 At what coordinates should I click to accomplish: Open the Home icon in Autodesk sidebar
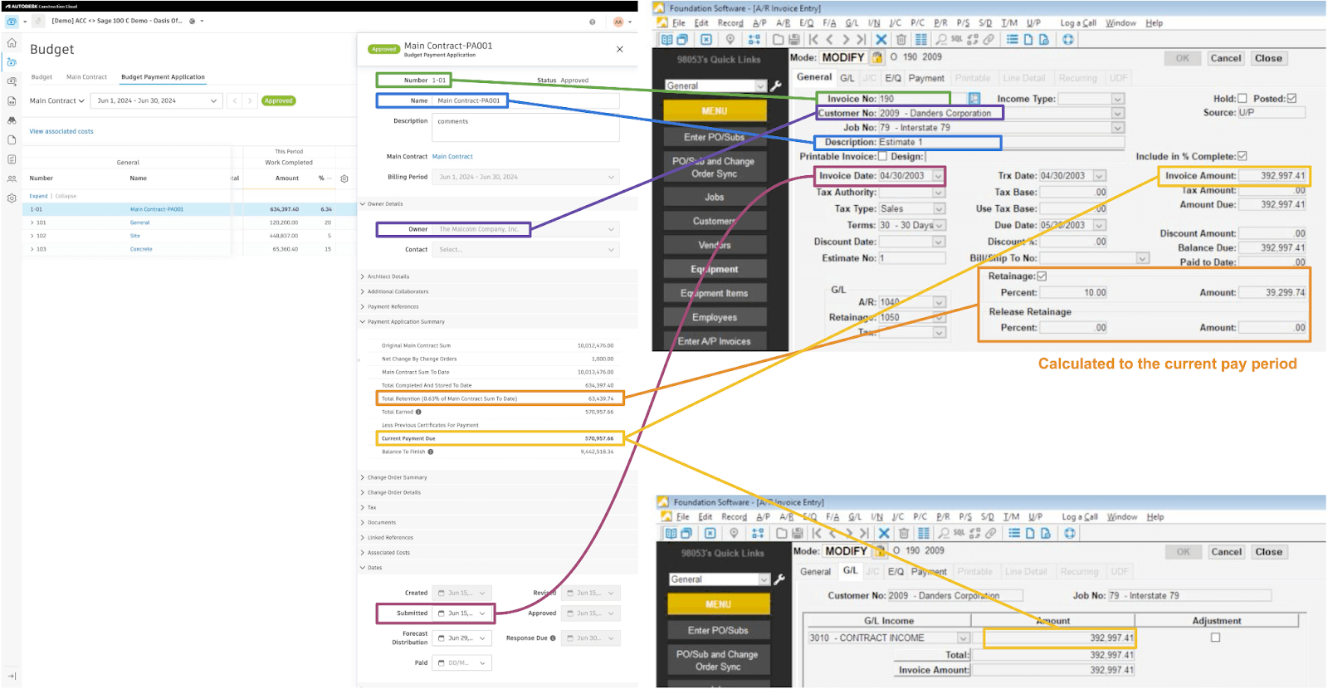12,42
